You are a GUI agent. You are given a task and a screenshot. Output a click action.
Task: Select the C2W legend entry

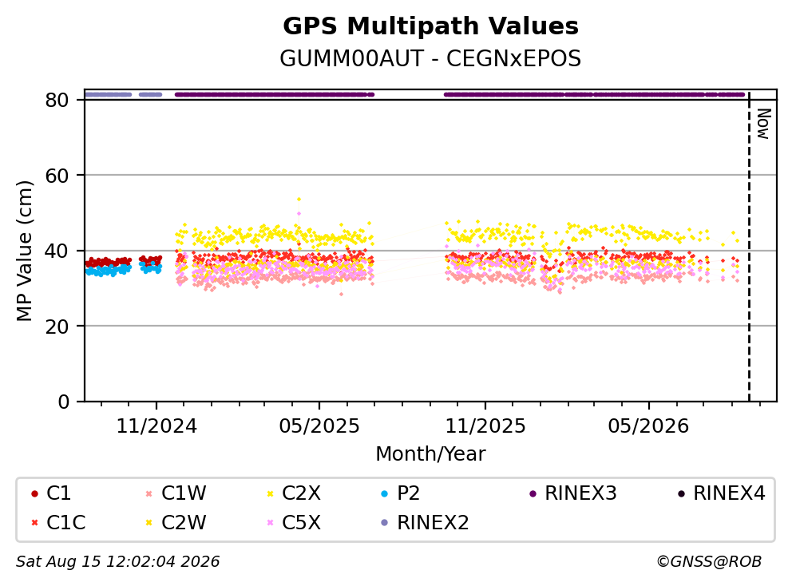coord(176,523)
